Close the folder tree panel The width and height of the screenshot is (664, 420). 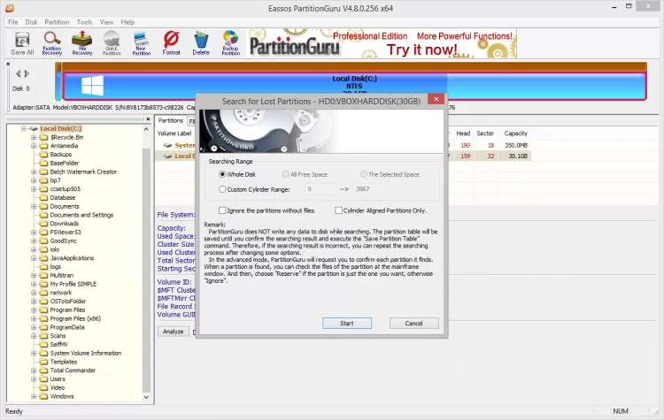pyautogui.click(x=148, y=119)
